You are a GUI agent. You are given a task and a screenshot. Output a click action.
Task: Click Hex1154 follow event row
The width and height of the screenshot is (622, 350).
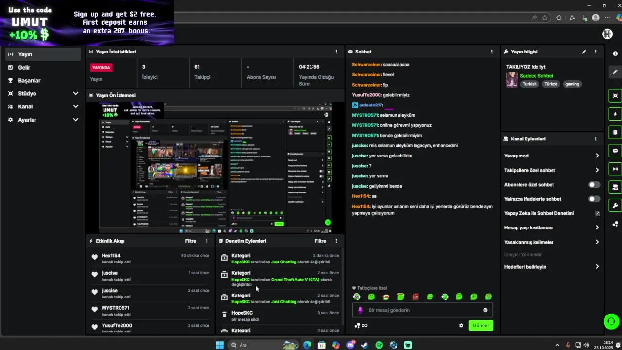coord(150,259)
